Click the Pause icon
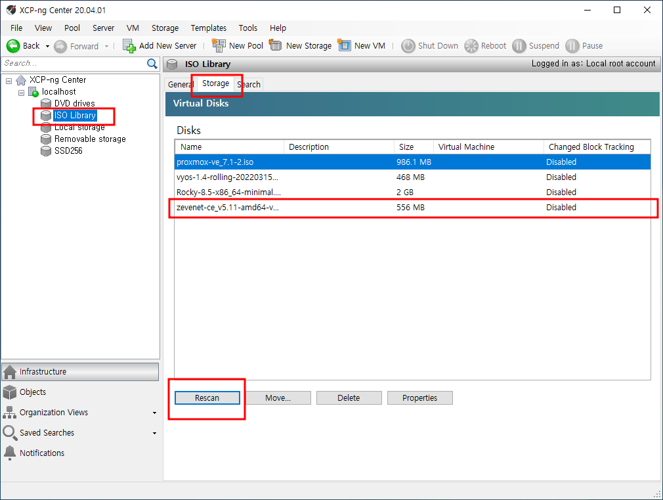Screen dimensions: 663x500 [572, 46]
